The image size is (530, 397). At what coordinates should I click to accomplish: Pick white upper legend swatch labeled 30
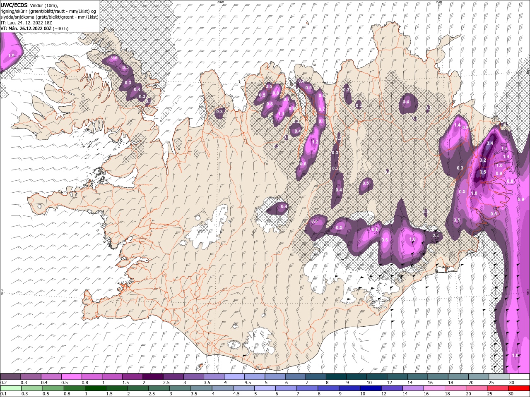pos(519,377)
